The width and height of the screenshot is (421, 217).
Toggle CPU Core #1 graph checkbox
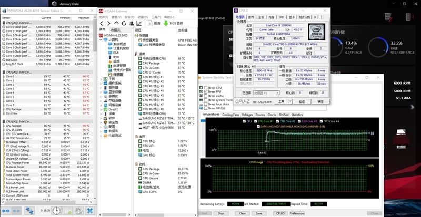(x=255, y=121)
